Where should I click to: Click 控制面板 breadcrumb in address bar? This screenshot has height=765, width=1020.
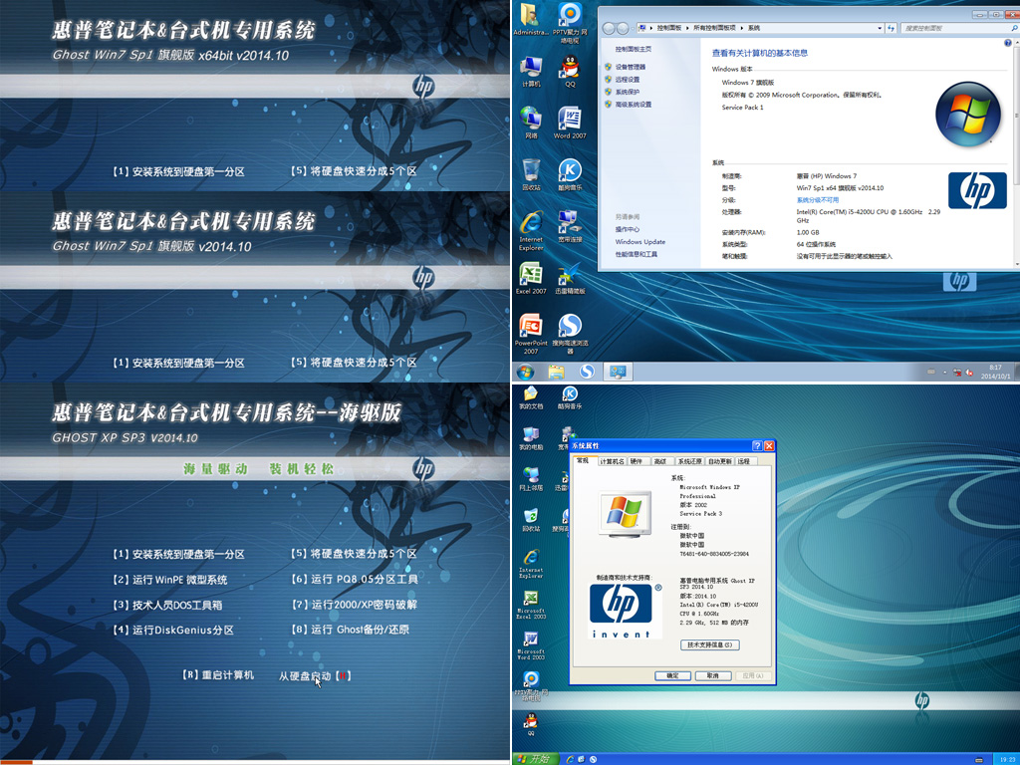(x=668, y=28)
